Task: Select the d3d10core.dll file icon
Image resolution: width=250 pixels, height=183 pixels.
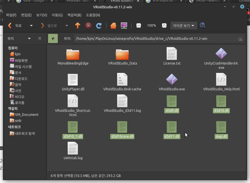Action: (122, 127)
